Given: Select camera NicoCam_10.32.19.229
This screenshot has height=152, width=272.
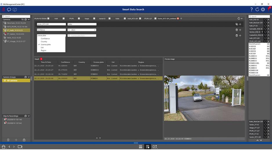Looking at the screenshot, I should tap(16, 23).
